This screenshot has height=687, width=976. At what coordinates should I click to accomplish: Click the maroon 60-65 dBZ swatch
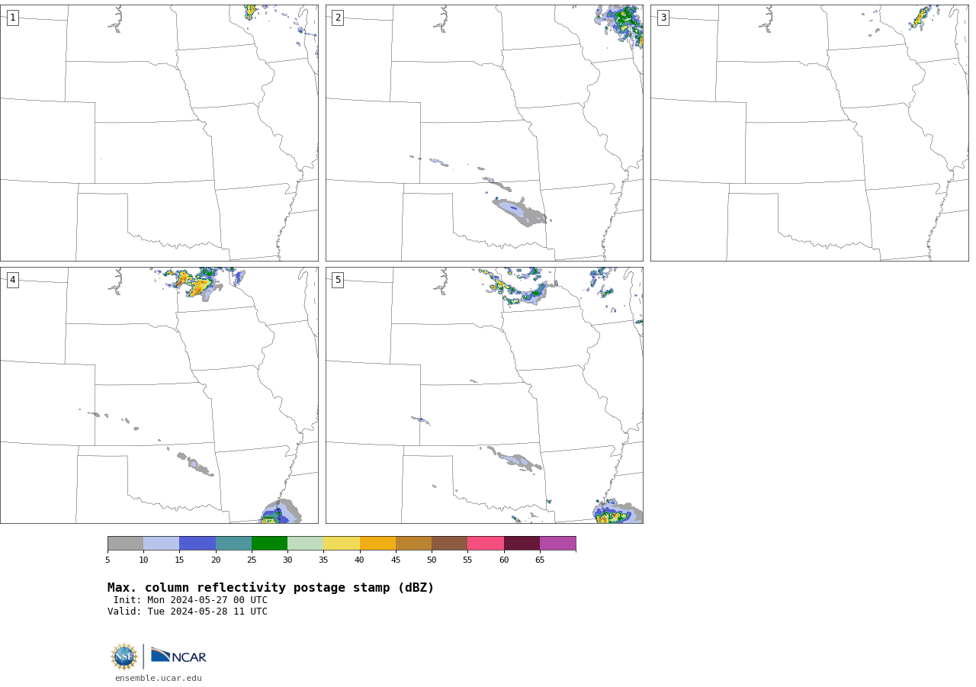coord(522,544)
